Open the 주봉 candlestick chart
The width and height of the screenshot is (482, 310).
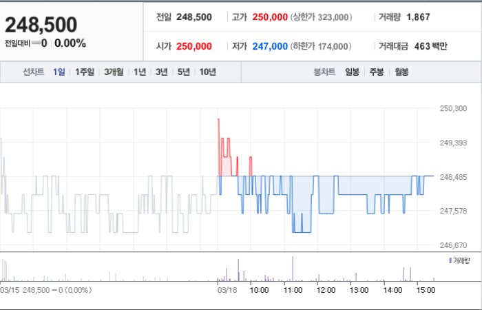[376, 72]
